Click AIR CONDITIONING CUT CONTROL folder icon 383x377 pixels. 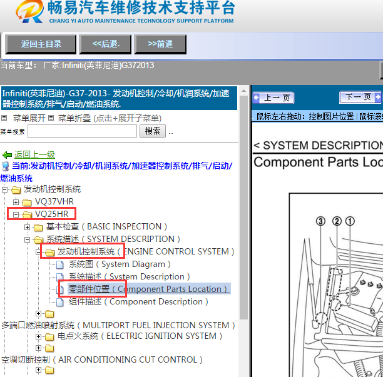point(49,348)
